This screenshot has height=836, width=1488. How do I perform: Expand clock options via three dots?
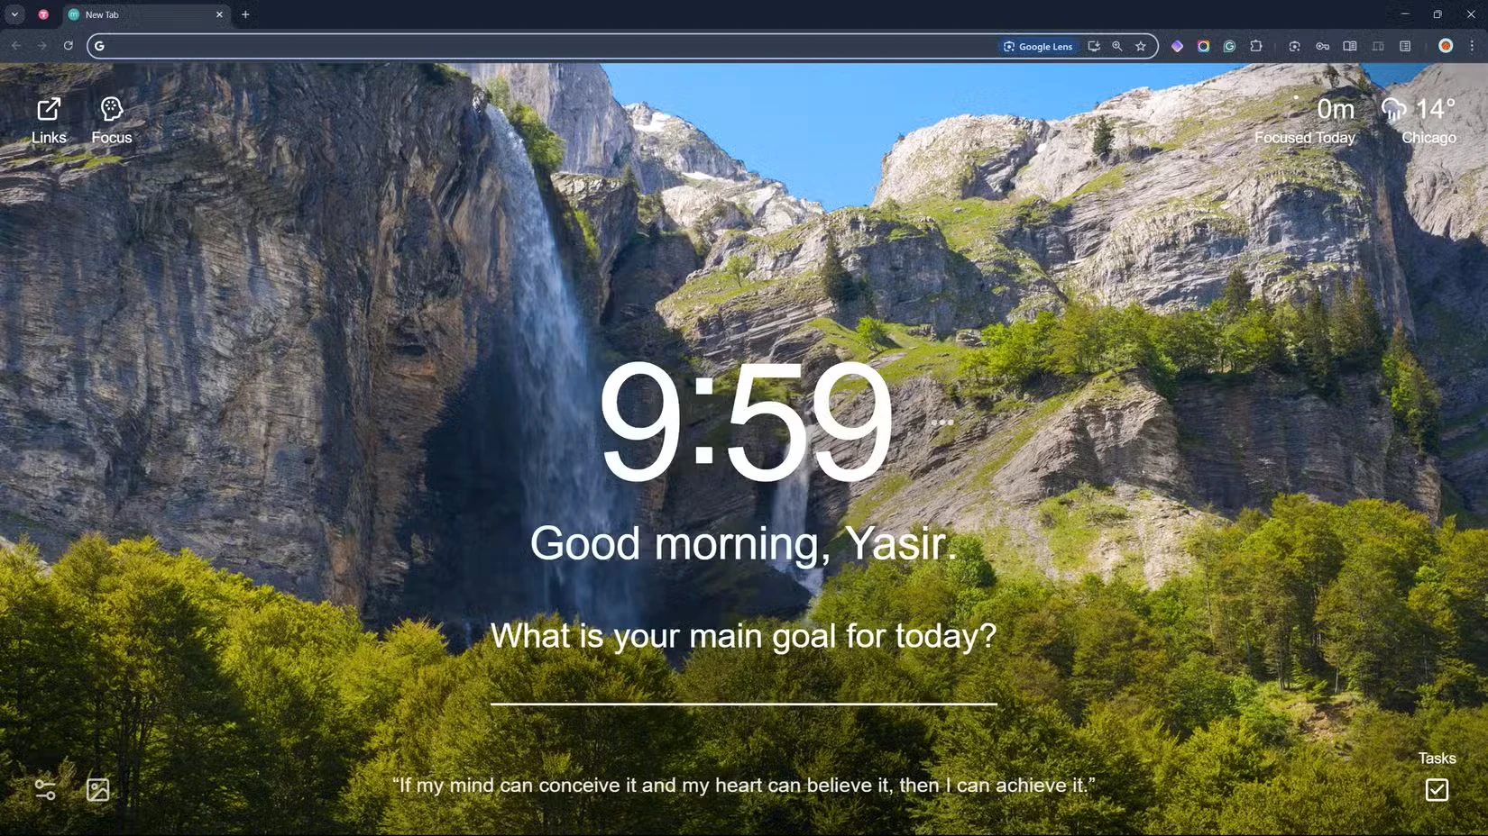pyautogui.click(x=942, y=422)
